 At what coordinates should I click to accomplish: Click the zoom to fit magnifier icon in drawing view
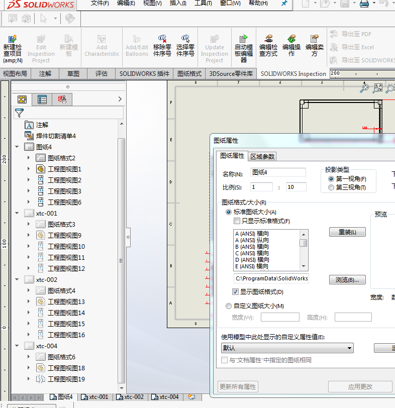pos(377,88)
